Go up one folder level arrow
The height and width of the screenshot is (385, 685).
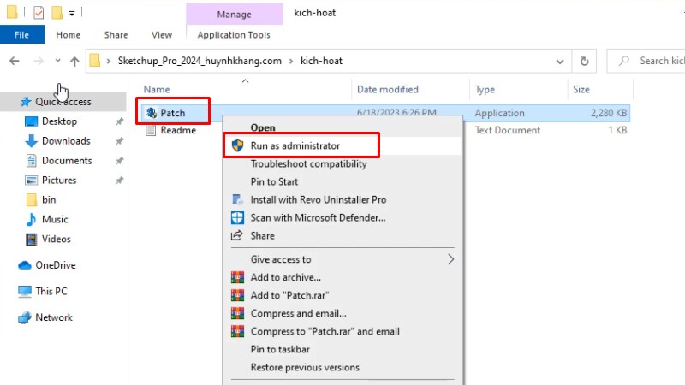(x=74, y=61)
